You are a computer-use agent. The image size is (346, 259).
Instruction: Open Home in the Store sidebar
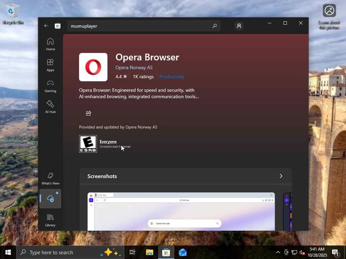coord(50,44)
